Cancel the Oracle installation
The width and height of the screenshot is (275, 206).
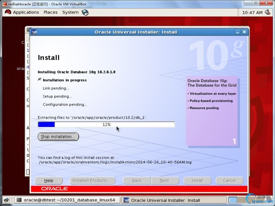pos(229,181)
